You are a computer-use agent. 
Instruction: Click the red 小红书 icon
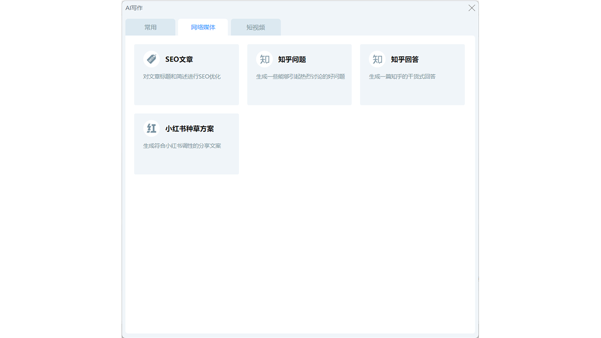click(151, 128)
